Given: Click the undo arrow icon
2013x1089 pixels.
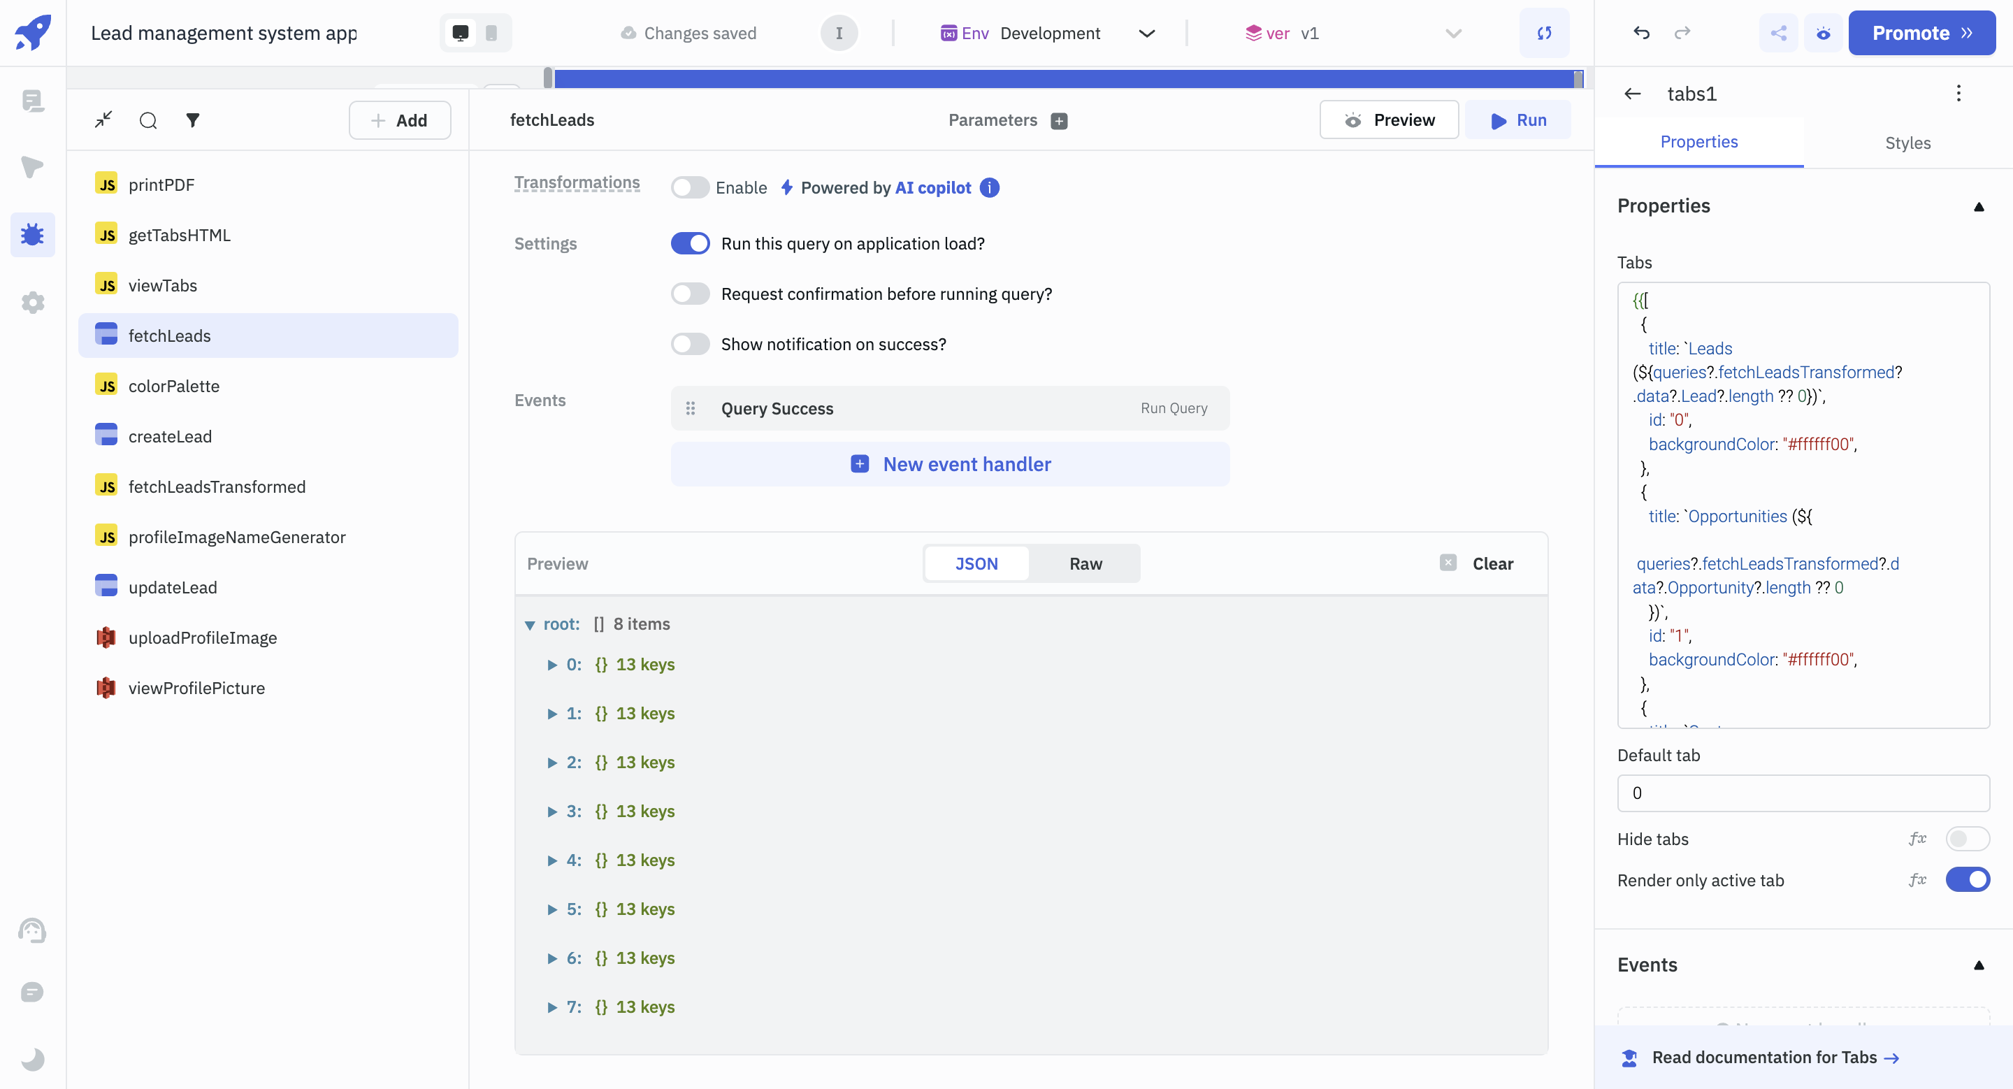Looking at the screenshot, I should [1641, 33].
